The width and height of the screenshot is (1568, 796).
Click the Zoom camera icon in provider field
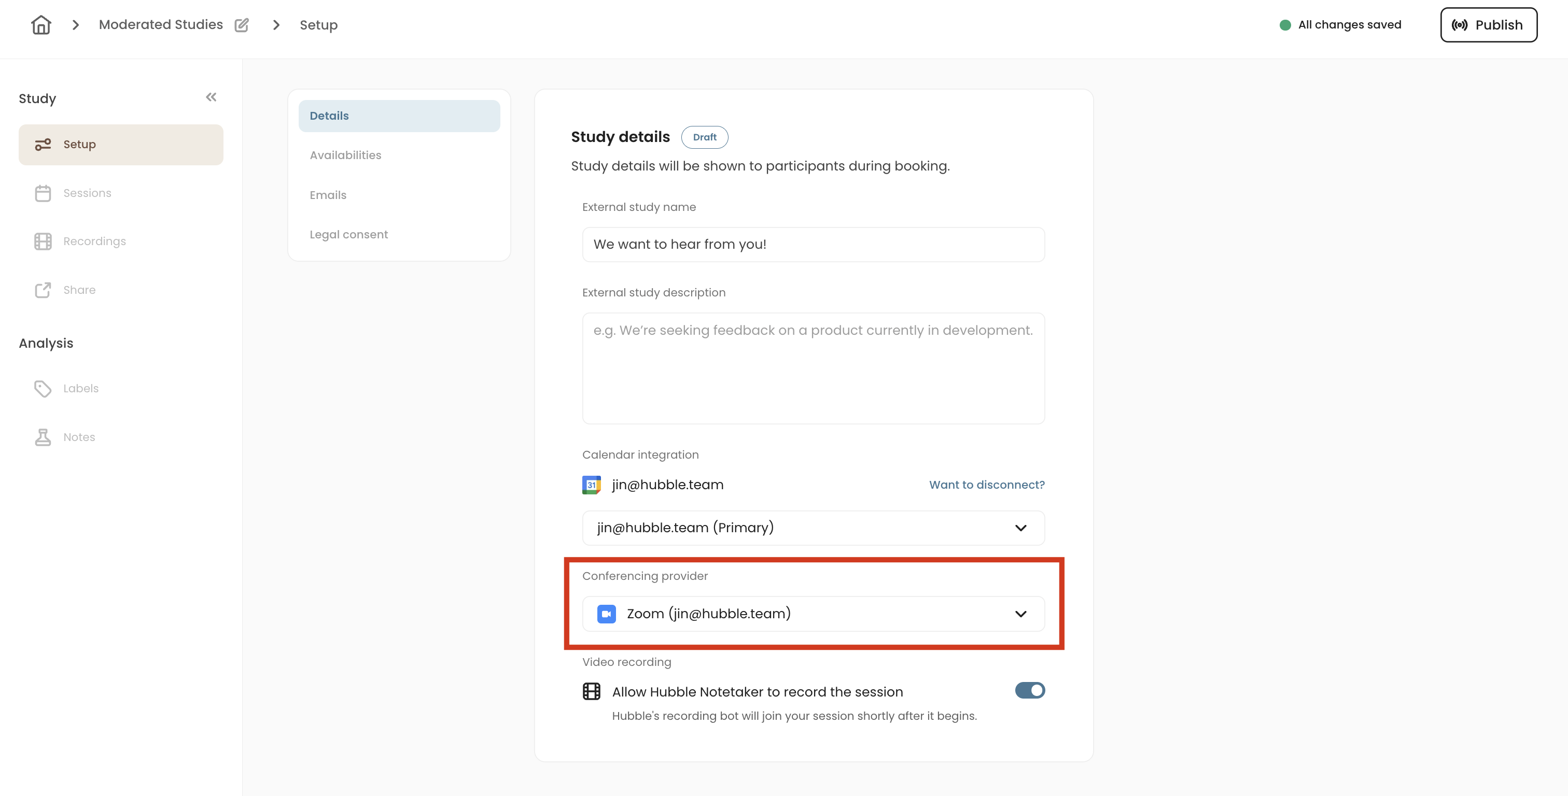click(x=606, y=614)
